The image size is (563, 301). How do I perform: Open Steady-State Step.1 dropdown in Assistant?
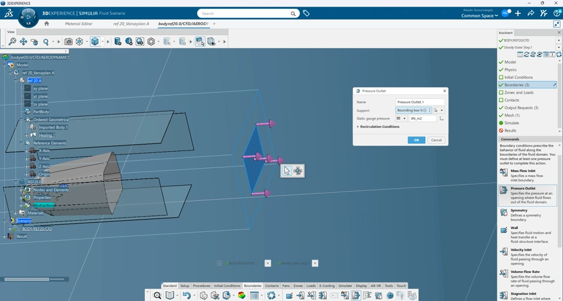559,47
